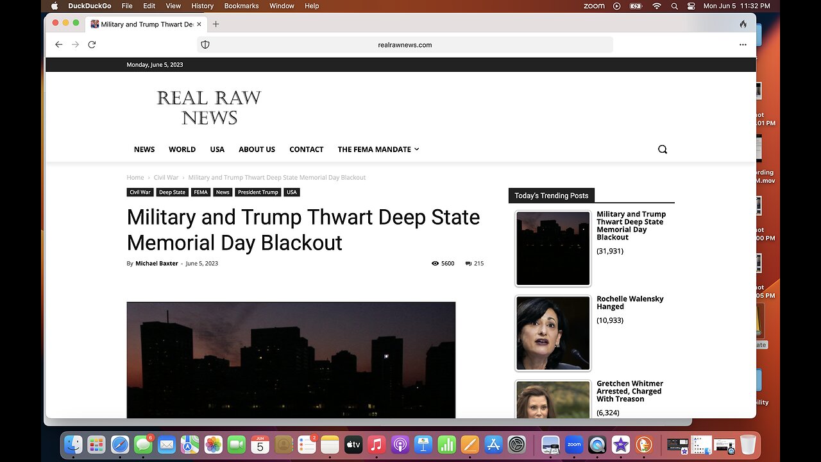Open QuickTime Player from the Dock
This screenshot has width=821, height=462.
(597, 444)
